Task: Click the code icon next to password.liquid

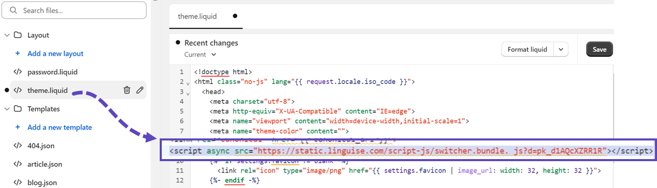Action: point(18,72)
